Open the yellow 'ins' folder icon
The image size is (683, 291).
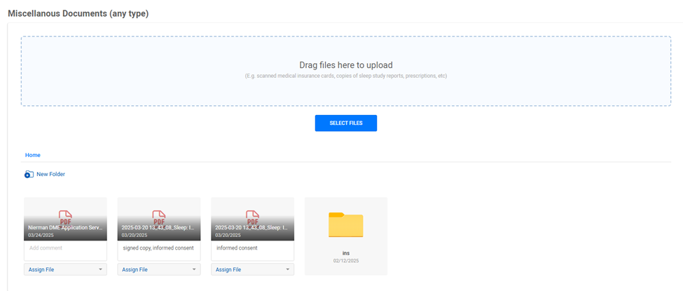pyautogui.click(x=346, y=224)
